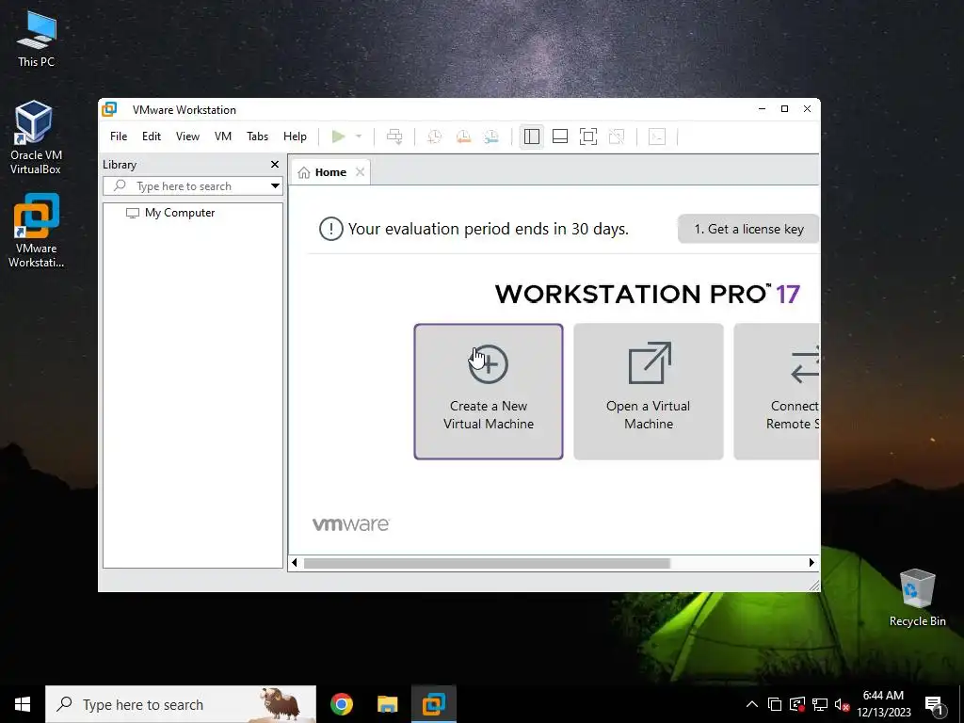Enter full screen mode icon

588,137
